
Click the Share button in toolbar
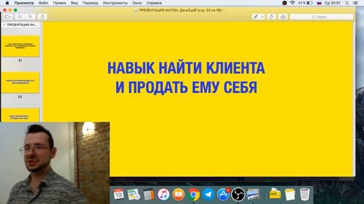coord(43,16)
